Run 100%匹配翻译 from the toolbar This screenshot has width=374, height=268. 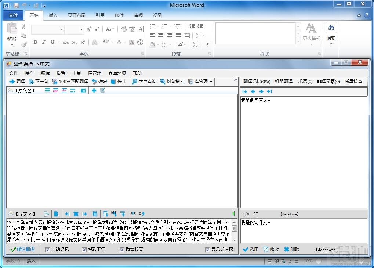pyautogui.click(x=70, y=82)
